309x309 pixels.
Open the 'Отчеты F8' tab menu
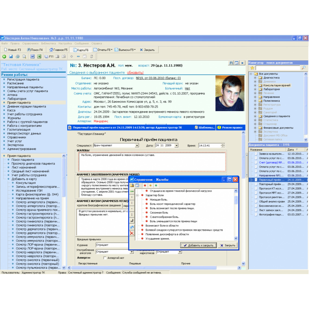[103, 50]
